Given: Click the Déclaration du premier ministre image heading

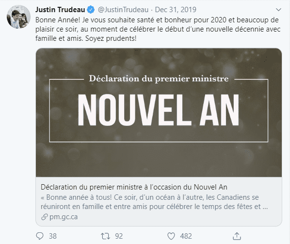Looking at the screenshot, I should 159,79.
